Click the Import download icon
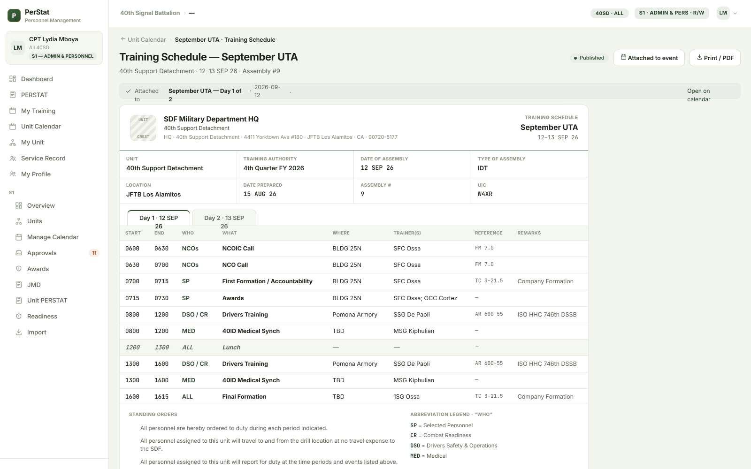The height and width of the screenshot is (469, 751). pos(19,332)
